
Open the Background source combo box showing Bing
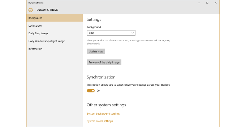[x=111, y=33]
